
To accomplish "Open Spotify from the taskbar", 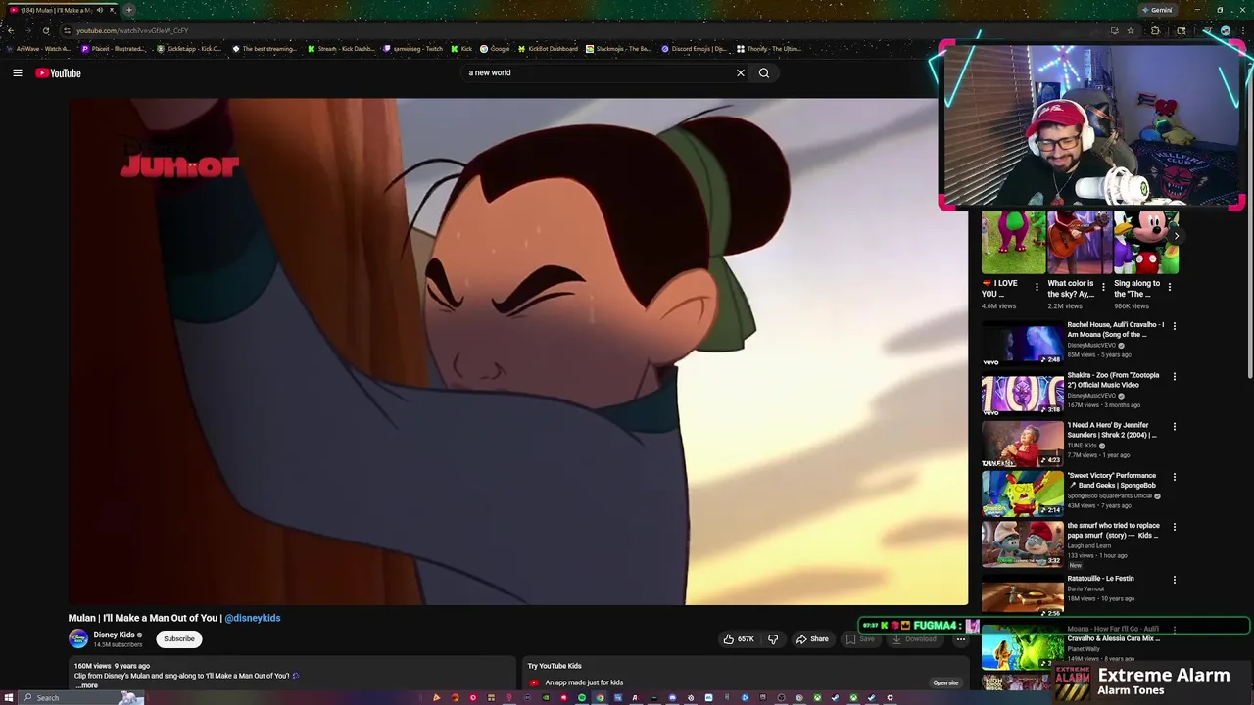I will tap(582, 698).
